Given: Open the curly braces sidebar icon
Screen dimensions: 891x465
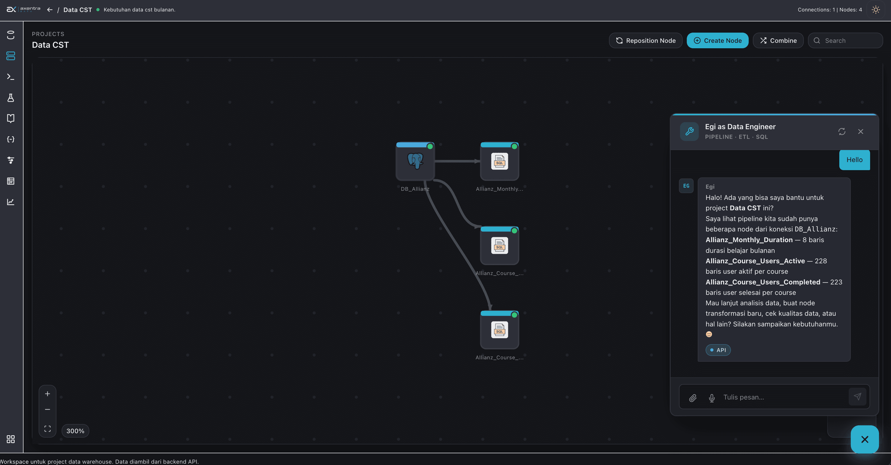Looking at the screenshot, I should tap(11, 139).
